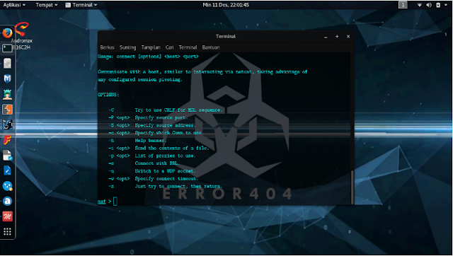This screenshot has width=453, height=256.
Task: Open the date and clock panel
Action: (x=226, y=5)
